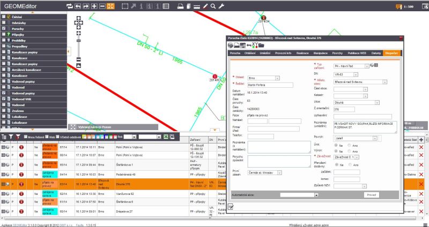
Task: Click the basemap picture icon on map
Action: pos(78,65)
